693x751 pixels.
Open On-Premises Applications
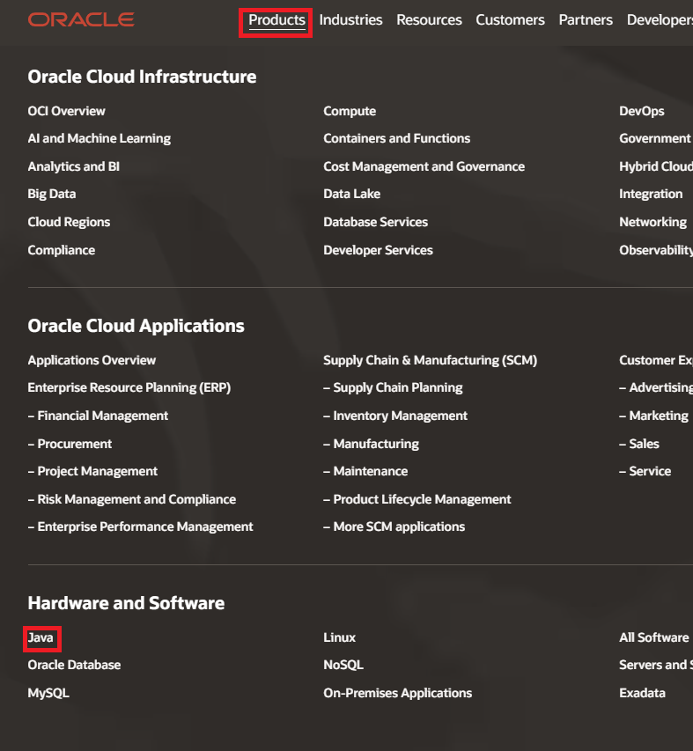coord(397,694)
